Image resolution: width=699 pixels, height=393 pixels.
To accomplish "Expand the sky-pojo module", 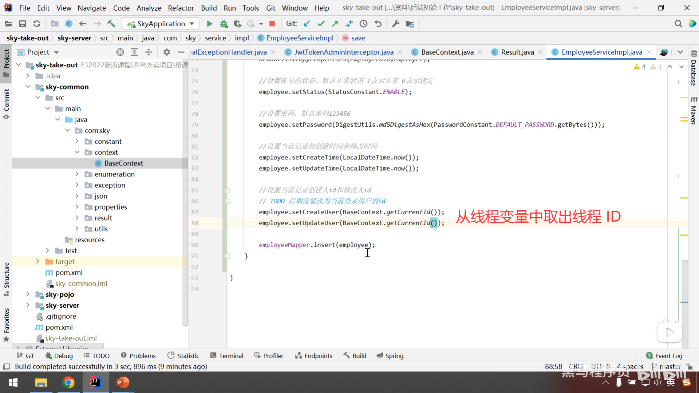I will (28, 294).
